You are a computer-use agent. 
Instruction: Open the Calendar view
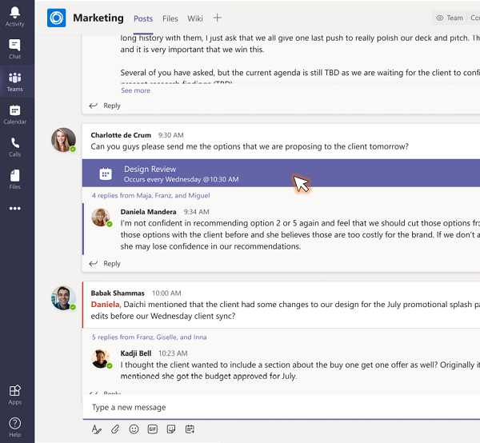[14, 114]
